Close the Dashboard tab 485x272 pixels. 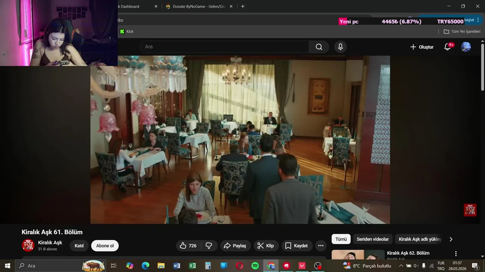pyautogui.click(x=156, y=6)
